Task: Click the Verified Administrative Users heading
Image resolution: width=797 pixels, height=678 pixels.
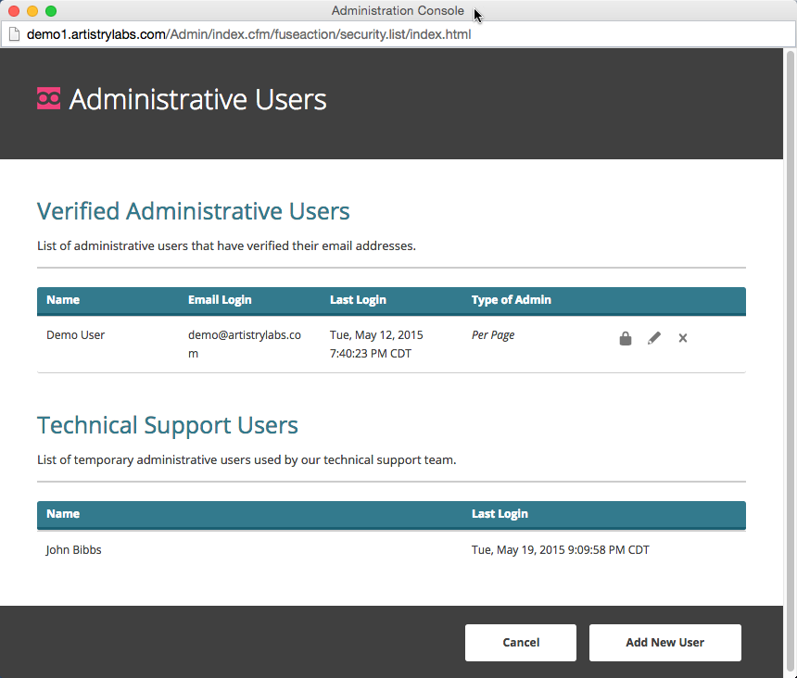Action: 193,211
